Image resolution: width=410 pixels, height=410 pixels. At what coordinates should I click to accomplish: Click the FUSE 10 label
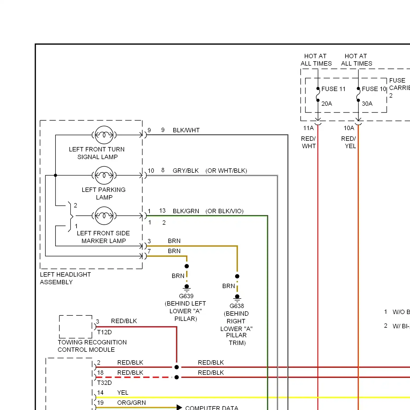[x=374, y=89]
